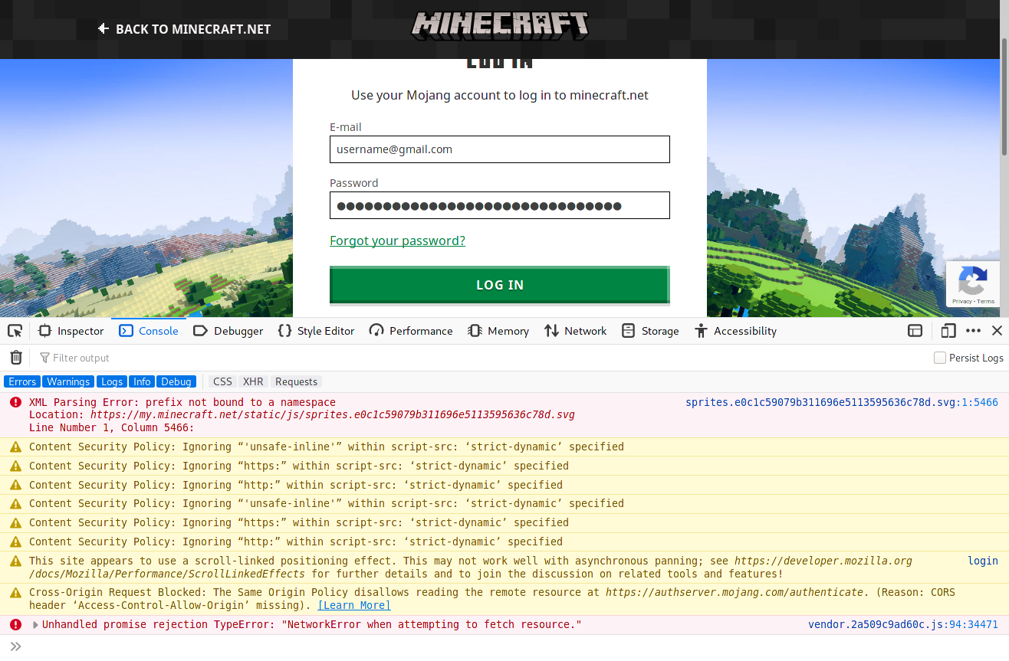1009x661 pixels.
Task: Go to the Memory tab
Action: [498, 331]
